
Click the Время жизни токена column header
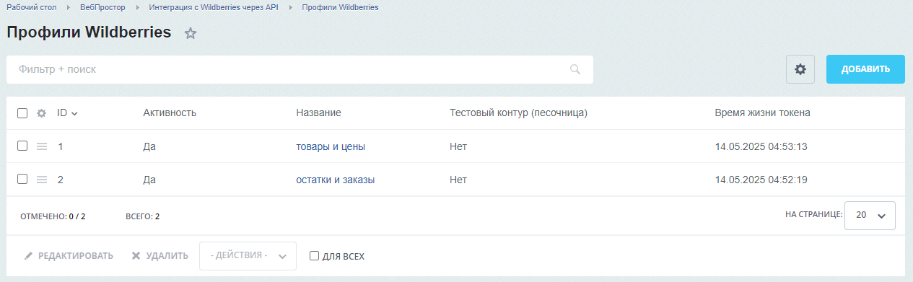pyautogui.click(x=762, y=113)
